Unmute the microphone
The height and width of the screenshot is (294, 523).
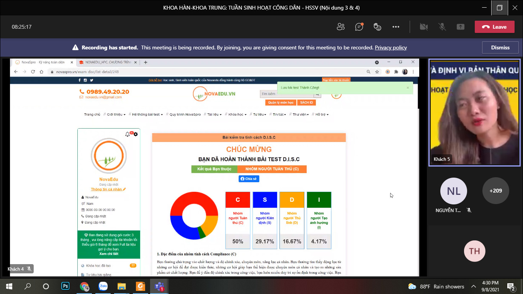(442, 27)
